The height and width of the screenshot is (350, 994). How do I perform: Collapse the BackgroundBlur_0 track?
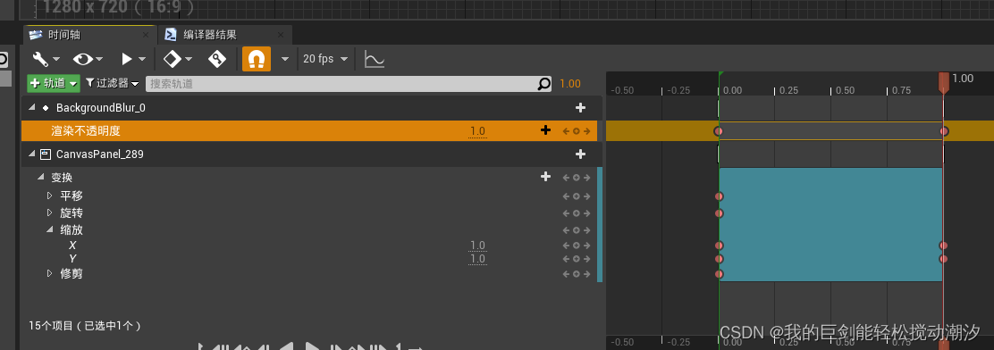[32, 108]
